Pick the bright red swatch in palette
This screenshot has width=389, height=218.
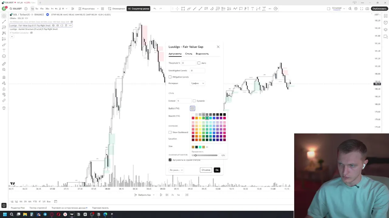(193, 118)
